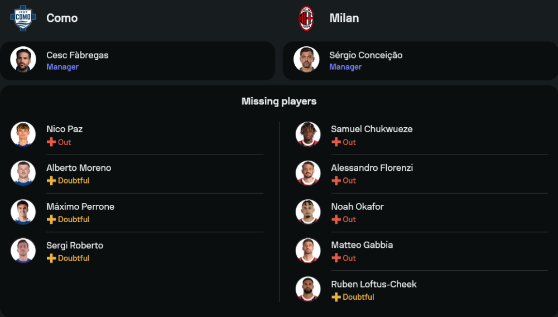
Task: Click Cesc Fàbregas manager avatar
Action: [x=23, y=60]
